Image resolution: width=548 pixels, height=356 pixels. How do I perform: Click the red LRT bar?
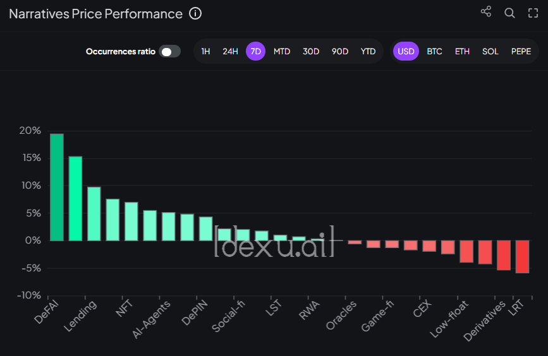(522, 256)
